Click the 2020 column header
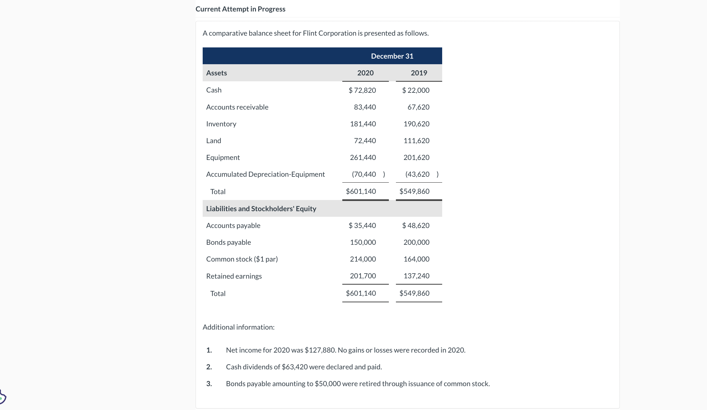 pos(365,73)
